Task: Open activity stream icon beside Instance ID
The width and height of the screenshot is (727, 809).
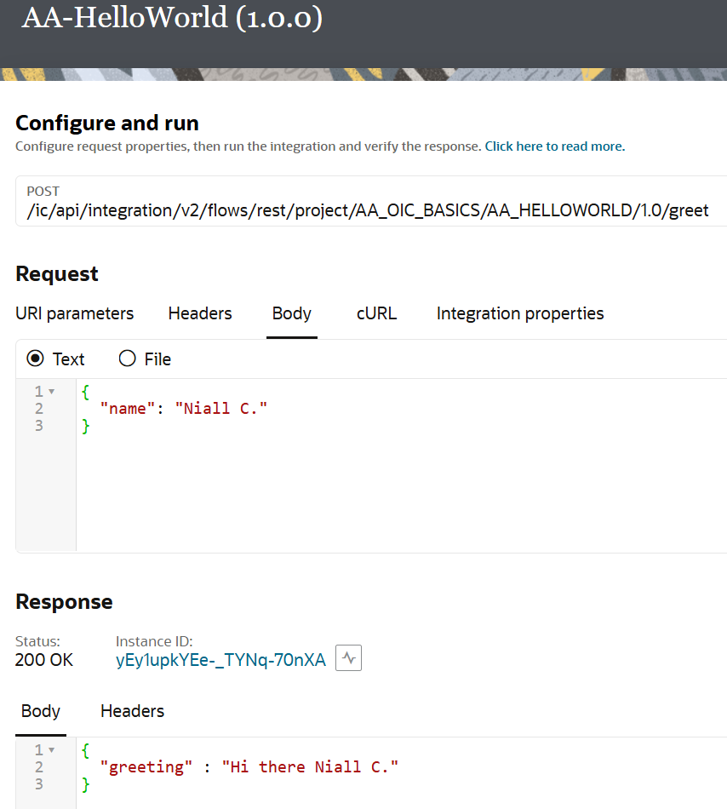Action: [349, 658]
